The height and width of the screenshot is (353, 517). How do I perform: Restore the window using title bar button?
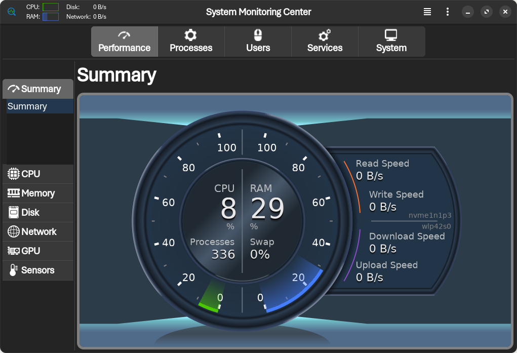click(x=486, y=12)
